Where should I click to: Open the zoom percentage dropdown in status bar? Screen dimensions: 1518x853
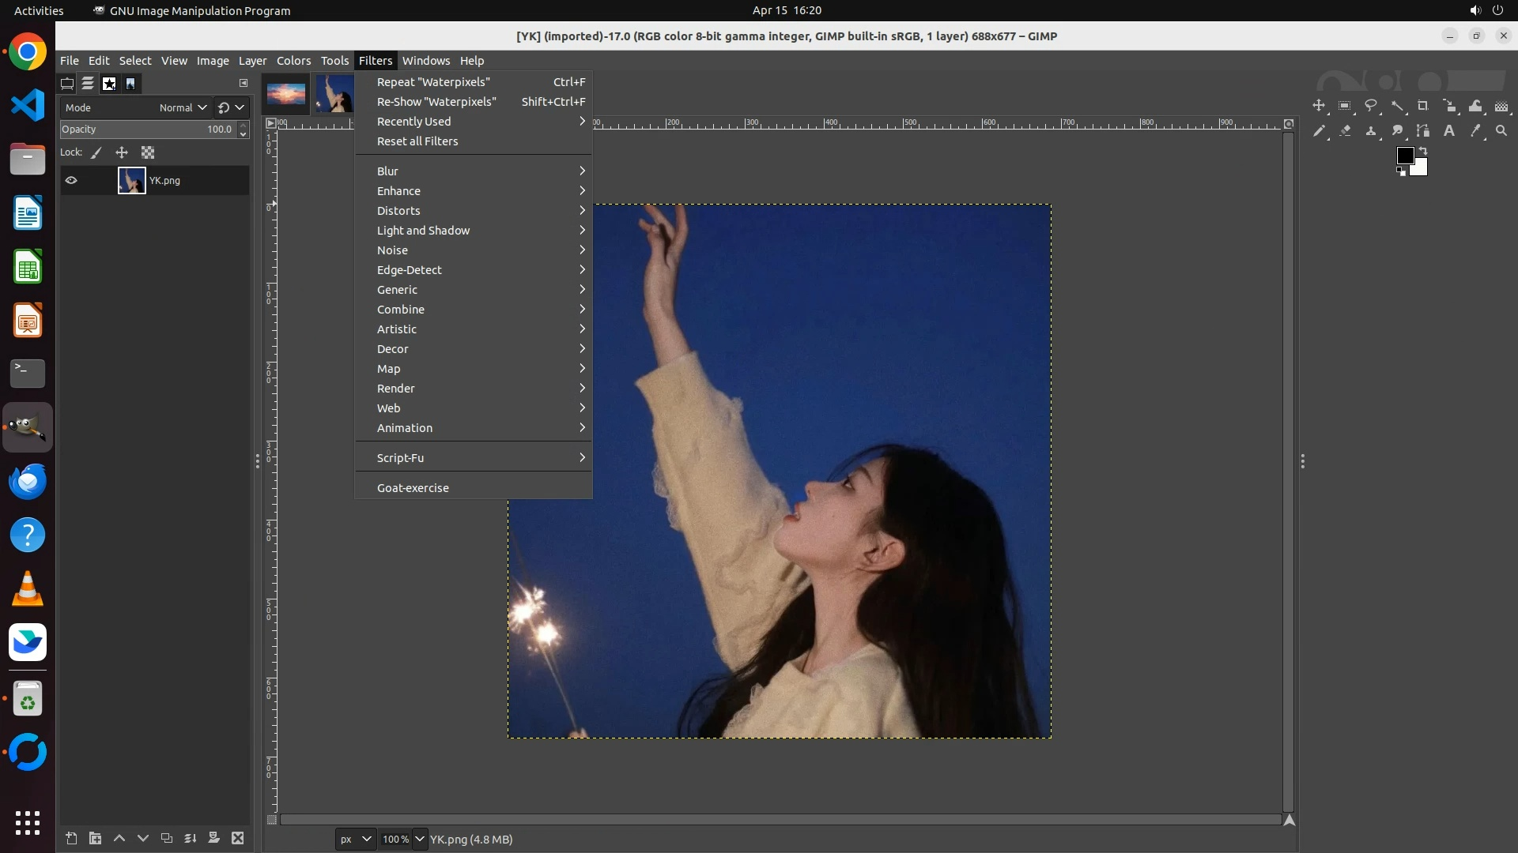click(420, 839)
